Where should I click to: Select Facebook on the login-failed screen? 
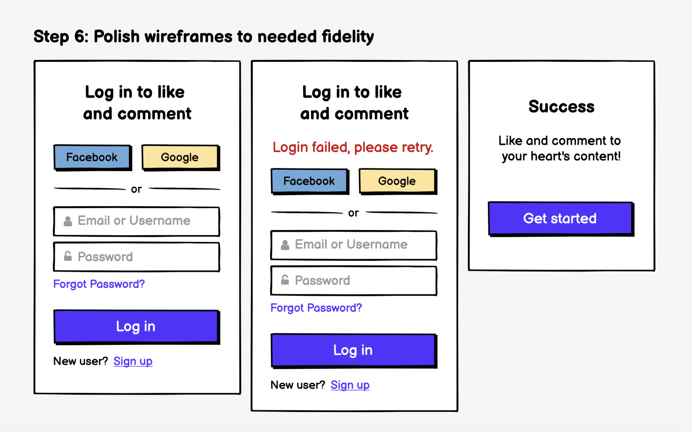pyautogui.click(x=309, y=181)
